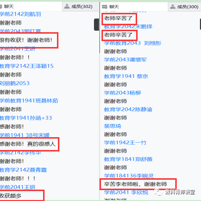The image size is (201, 201).
Task: Open the 成员(300) members tab
Action: coord(185,7)
